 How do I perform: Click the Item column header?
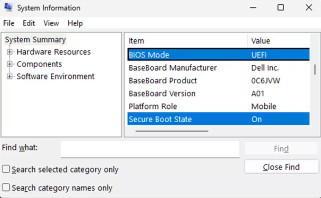coord(186,41)
